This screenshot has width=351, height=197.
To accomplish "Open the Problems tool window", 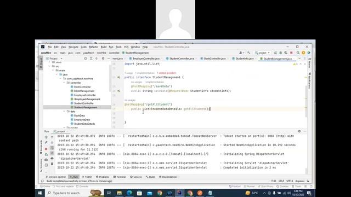I will (x=103, y=177).
